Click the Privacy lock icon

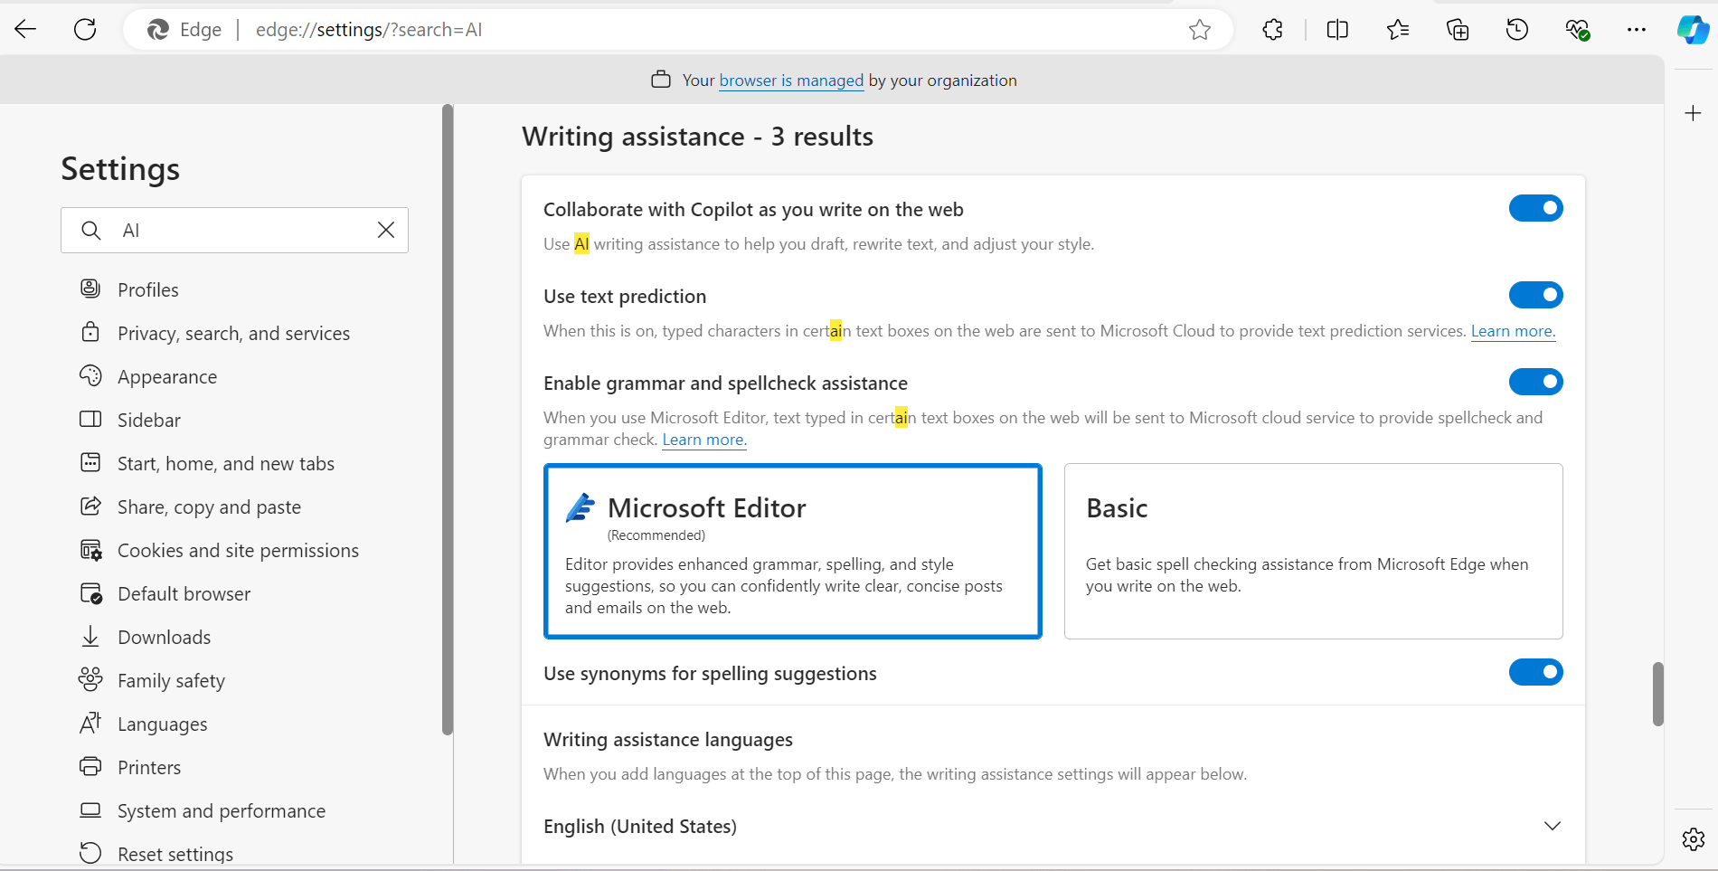coord(90,332)
